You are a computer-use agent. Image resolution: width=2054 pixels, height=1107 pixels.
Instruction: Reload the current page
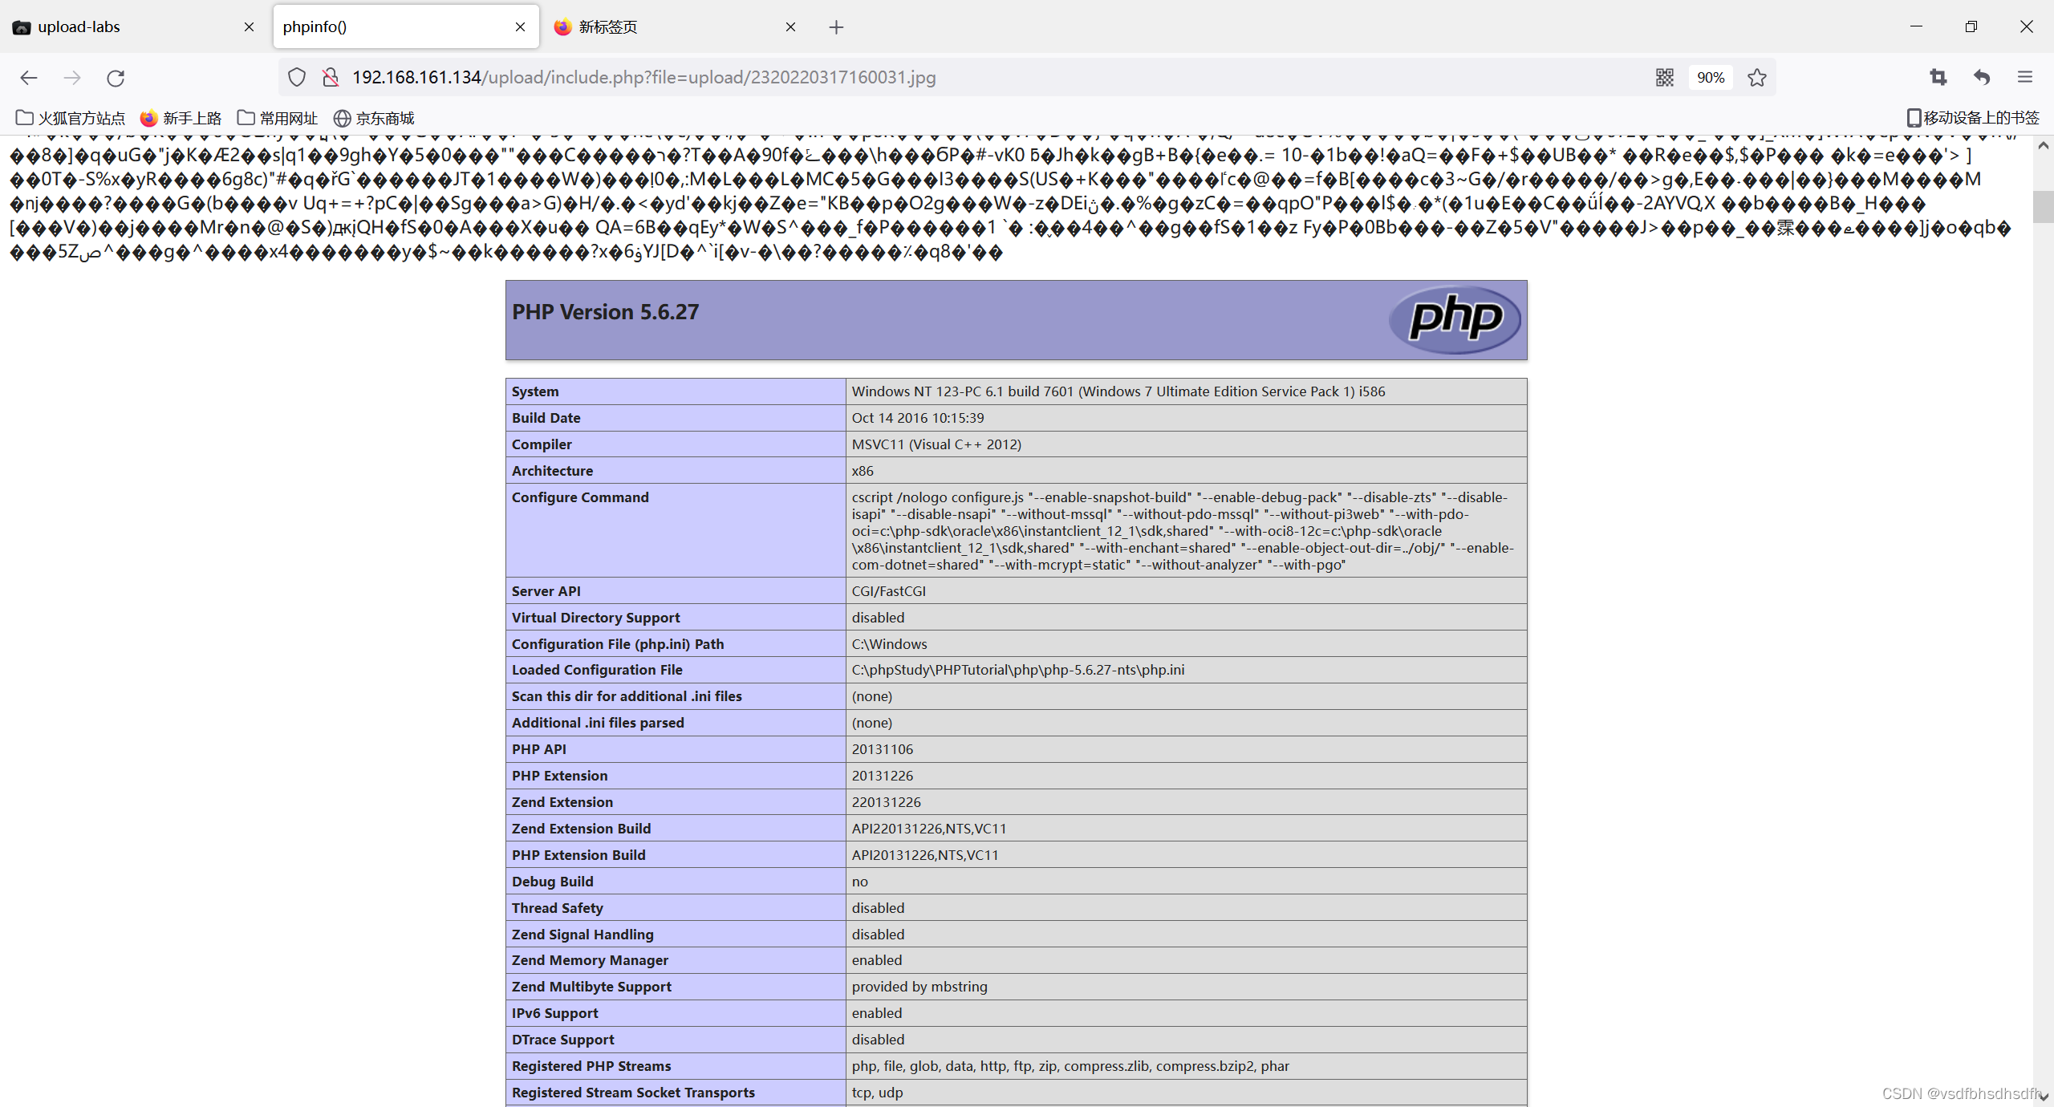[x=116, y=78]
